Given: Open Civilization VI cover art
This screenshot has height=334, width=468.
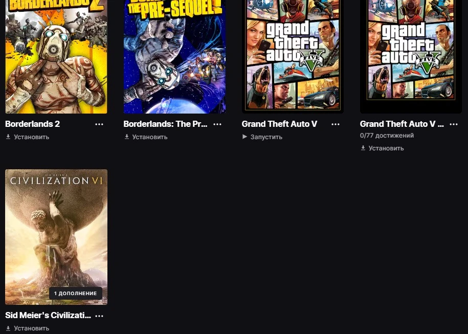Looking at the screenshot, I should click(x=56, y=237).
